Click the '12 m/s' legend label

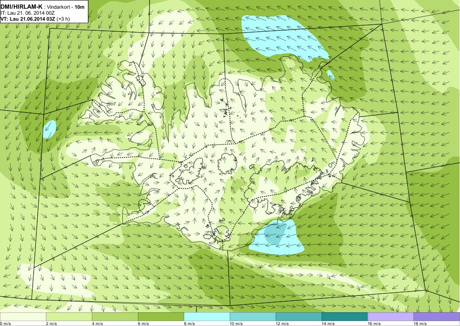point(282,324)
